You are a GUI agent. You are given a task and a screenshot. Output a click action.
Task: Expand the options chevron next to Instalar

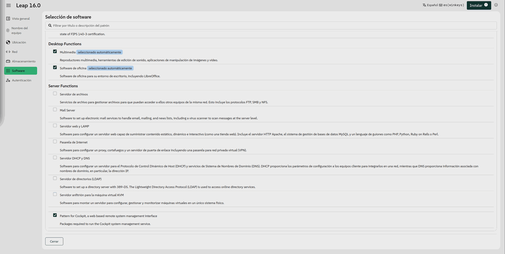[496, 5]
